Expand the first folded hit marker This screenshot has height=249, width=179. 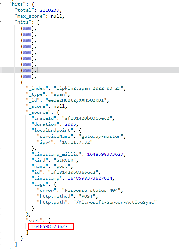27,28
